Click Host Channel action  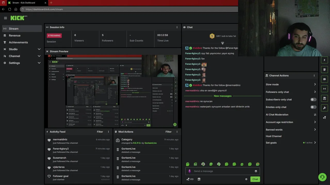click(x=274, y=136)
